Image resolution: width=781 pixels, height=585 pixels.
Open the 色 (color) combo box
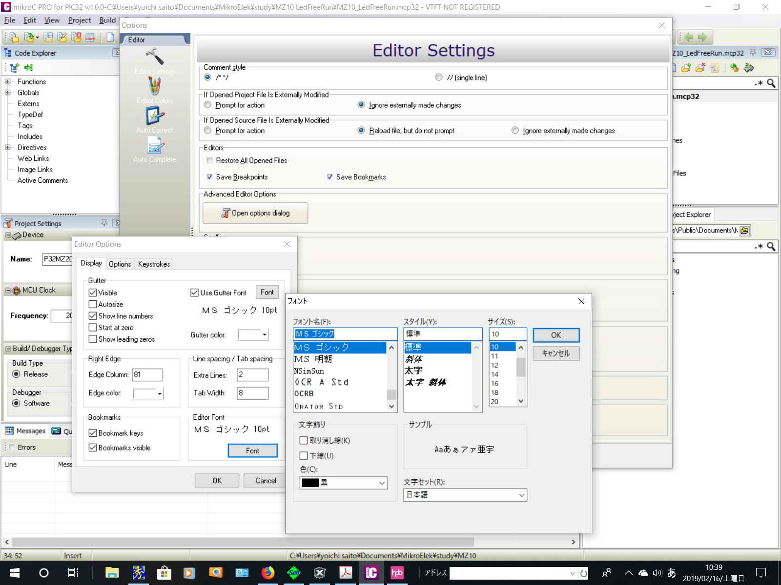point(344,483)
